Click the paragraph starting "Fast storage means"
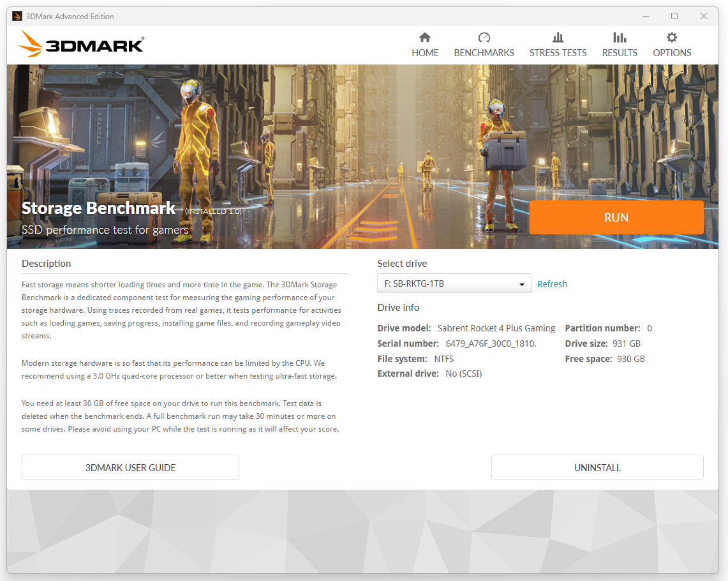 click(182, 310)
